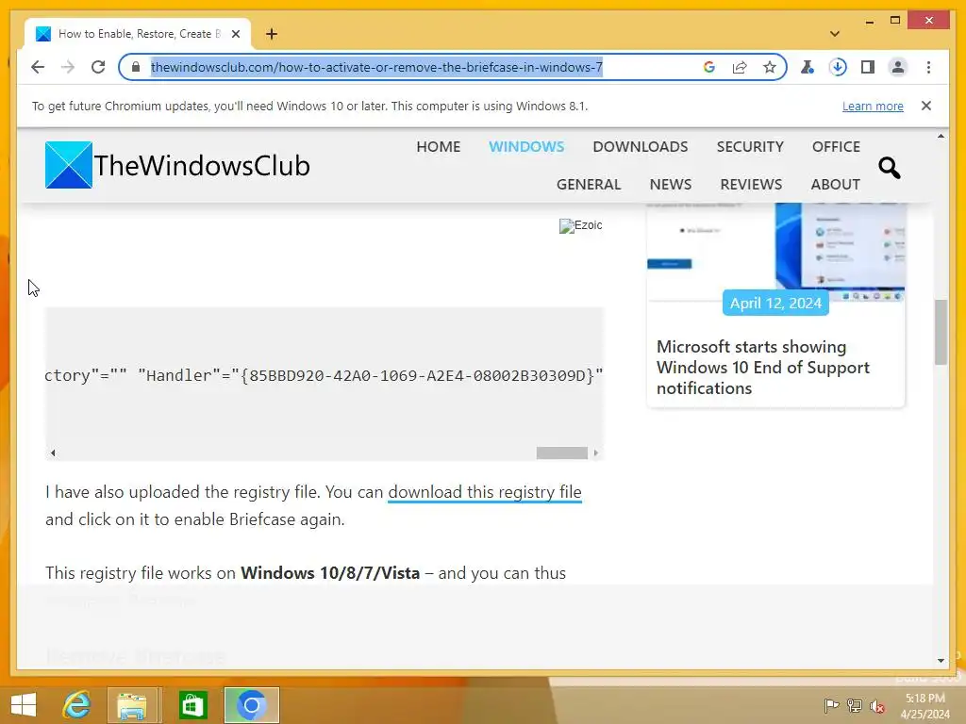Click the muted volume tray icon
This screenshot has height=724, width=966.
[877, 705]
